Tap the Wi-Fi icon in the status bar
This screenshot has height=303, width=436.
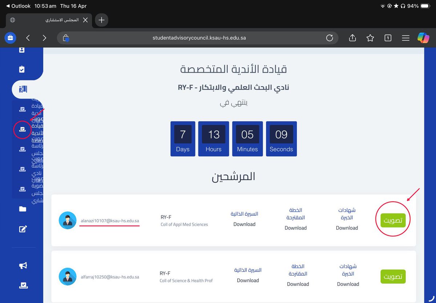point(383,6)
